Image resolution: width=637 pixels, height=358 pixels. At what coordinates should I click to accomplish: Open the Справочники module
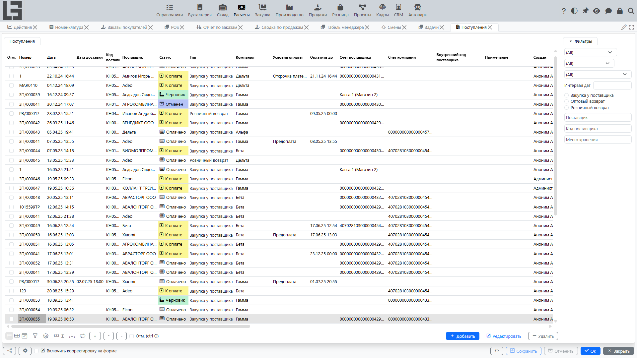point(170,11)
